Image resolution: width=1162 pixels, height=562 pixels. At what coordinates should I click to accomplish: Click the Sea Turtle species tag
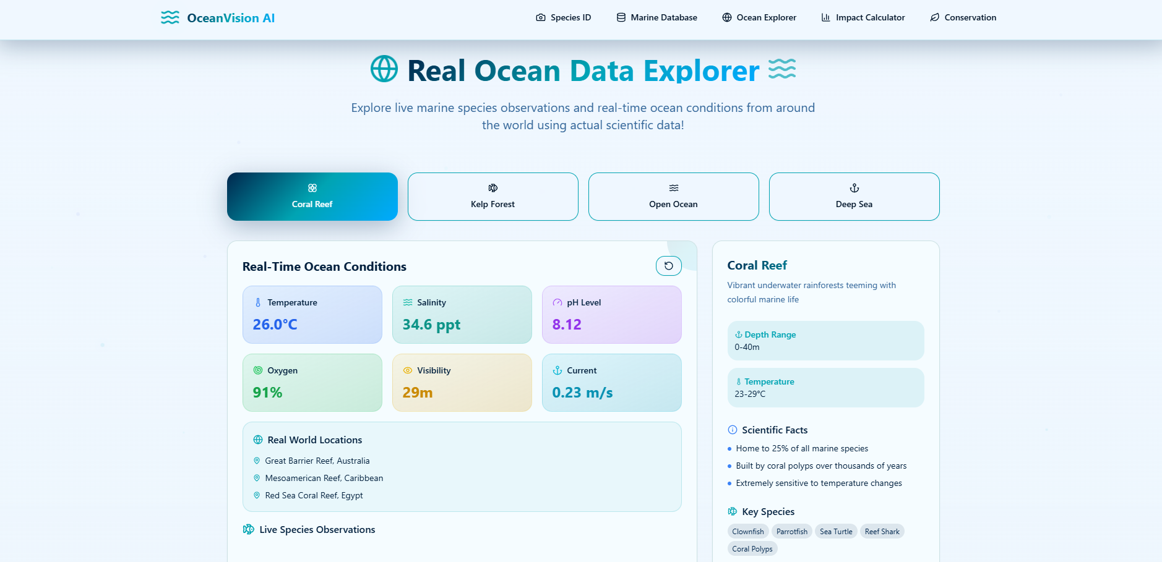(836, 531)
